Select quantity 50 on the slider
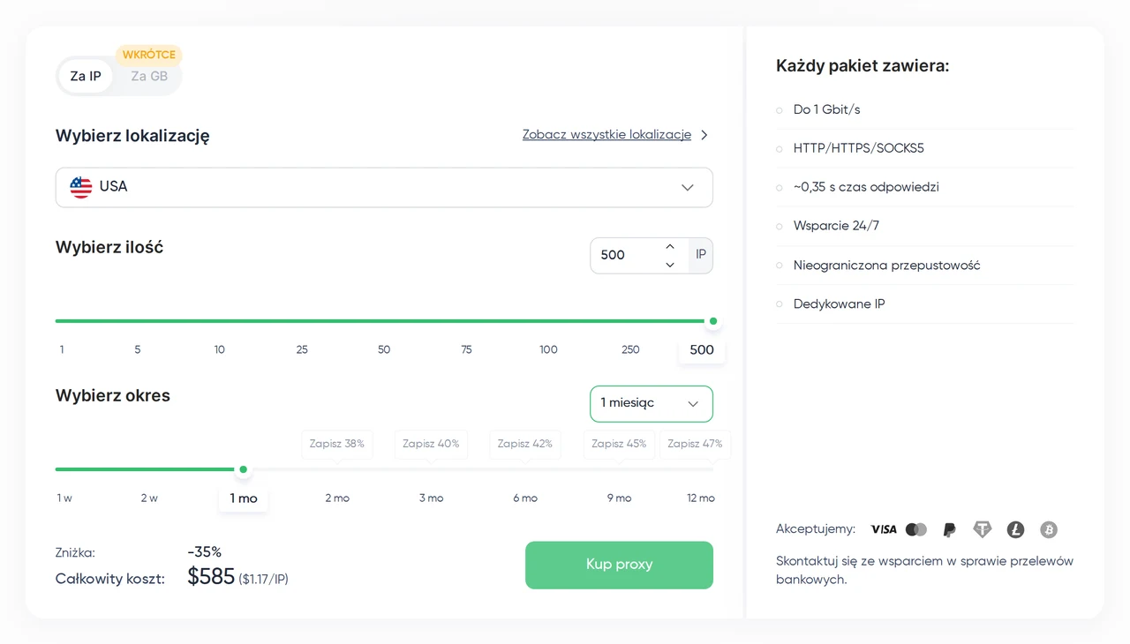Viewport: 1130px width, 644px height. pyautogui.click(x=384, y=349)
